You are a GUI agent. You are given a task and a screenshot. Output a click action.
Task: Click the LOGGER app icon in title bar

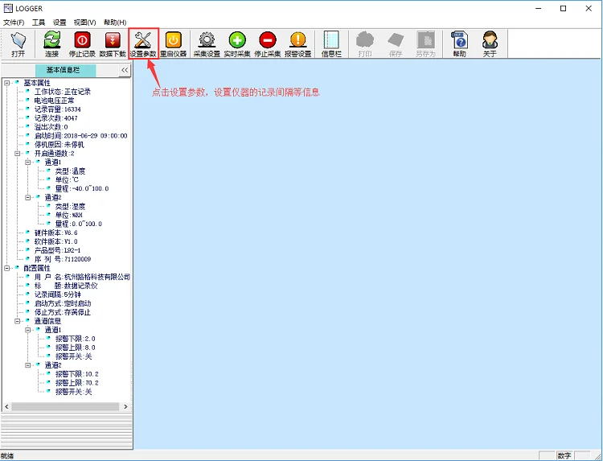[x=8, y=8]
